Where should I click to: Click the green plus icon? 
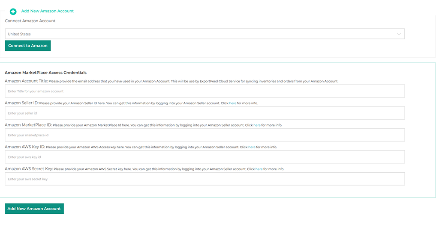tap(13, 12)
